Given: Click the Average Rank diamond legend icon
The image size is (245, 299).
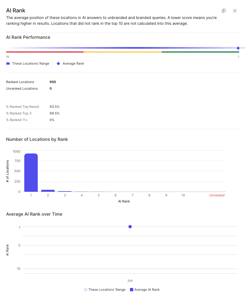Looking at the screenshot, I should click(x=58, y=64).
